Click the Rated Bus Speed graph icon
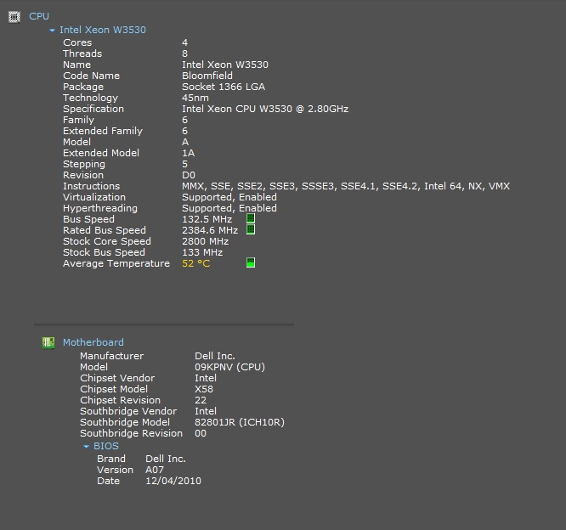 pos(251,230)
